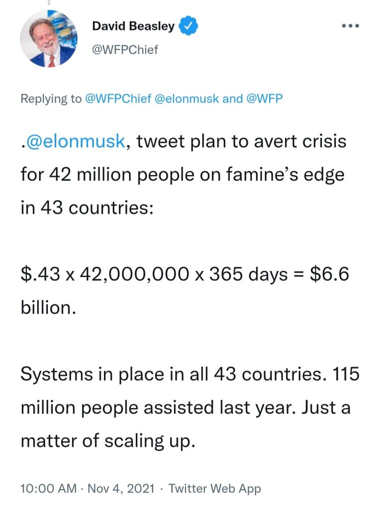The width and height of the screenshot is (382, 510).
Task: Click the word "billion." in the tweet
Action: coord(48,307)
